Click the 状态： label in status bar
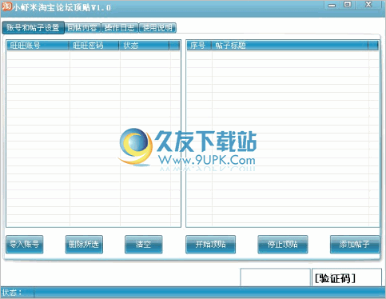This screenshot has height=299, width=386. [x=12, y=293]
